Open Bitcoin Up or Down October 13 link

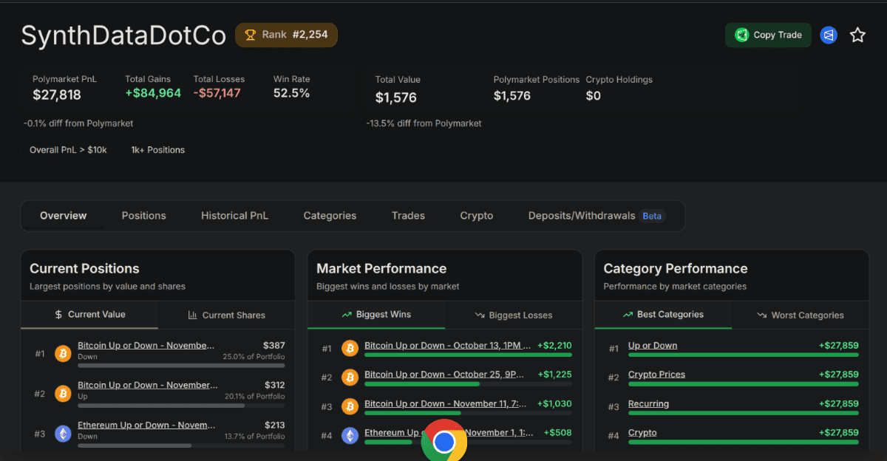(447, 345)
